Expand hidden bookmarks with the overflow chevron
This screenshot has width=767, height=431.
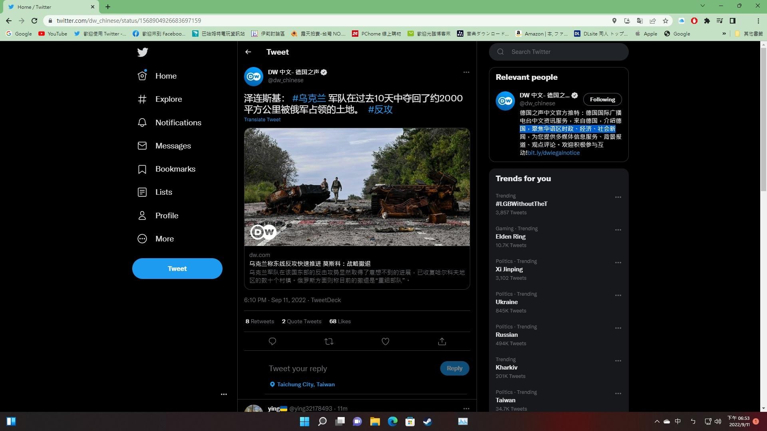[x=724, y=34]
